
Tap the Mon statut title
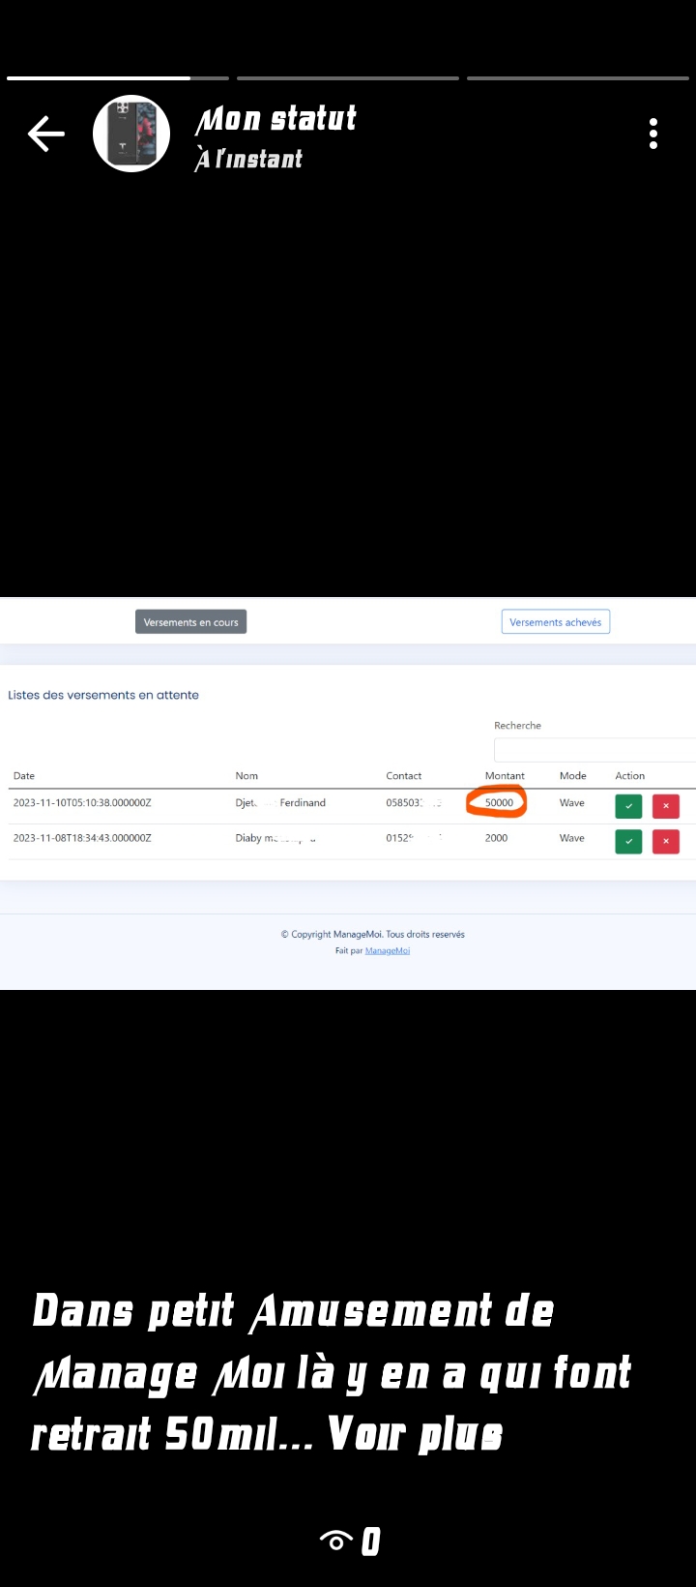(x=276, y=119)
